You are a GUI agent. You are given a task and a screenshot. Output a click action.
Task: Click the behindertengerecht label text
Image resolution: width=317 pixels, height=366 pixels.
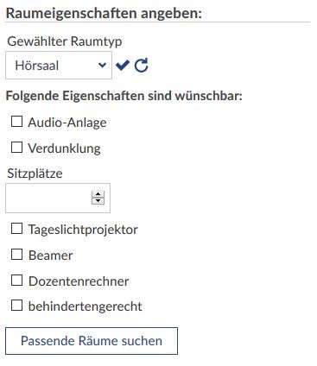pos(86,306)
